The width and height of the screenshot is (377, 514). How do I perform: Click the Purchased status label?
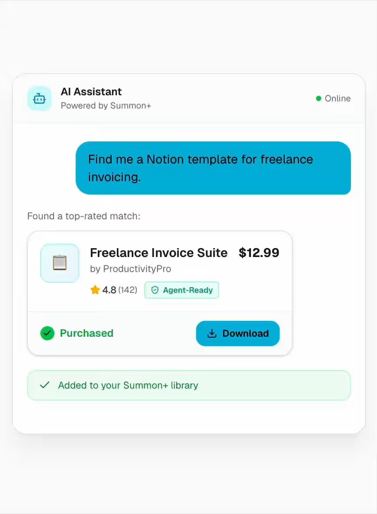[87, 333]
